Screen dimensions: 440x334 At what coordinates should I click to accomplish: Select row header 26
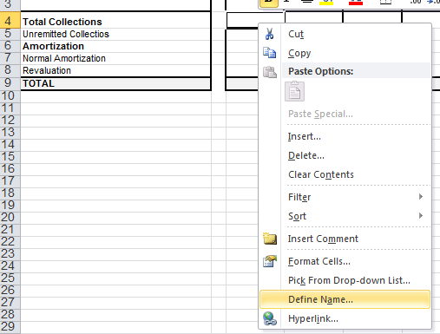(x=10, y=291)
